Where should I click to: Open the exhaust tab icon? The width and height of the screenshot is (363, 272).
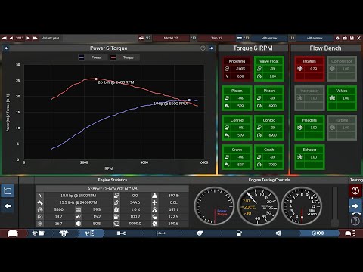[x=278, y=233]
